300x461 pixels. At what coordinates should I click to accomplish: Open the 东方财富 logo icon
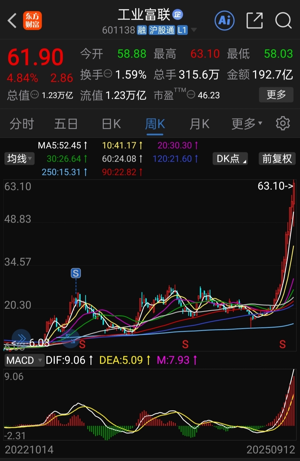tap(32, 21)
